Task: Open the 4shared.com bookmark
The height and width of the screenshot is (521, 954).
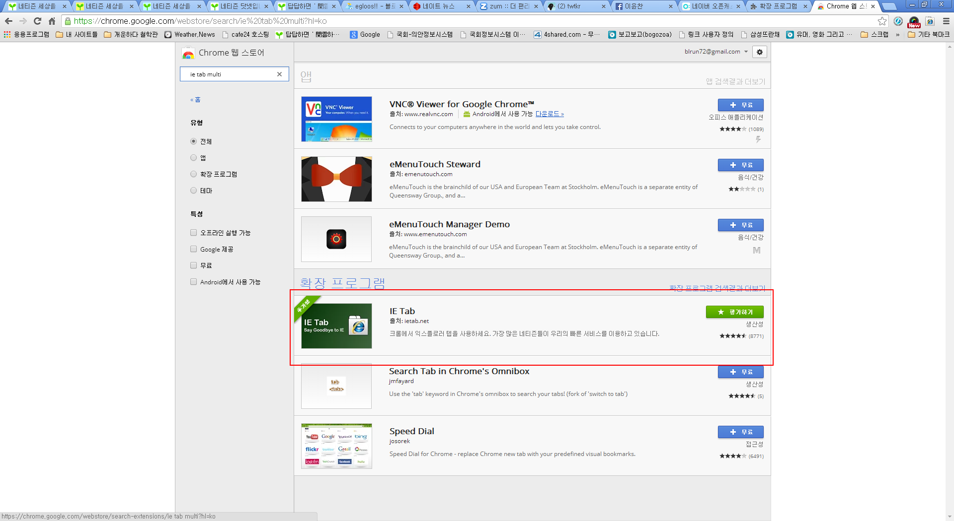Action: tap(567, 34)
